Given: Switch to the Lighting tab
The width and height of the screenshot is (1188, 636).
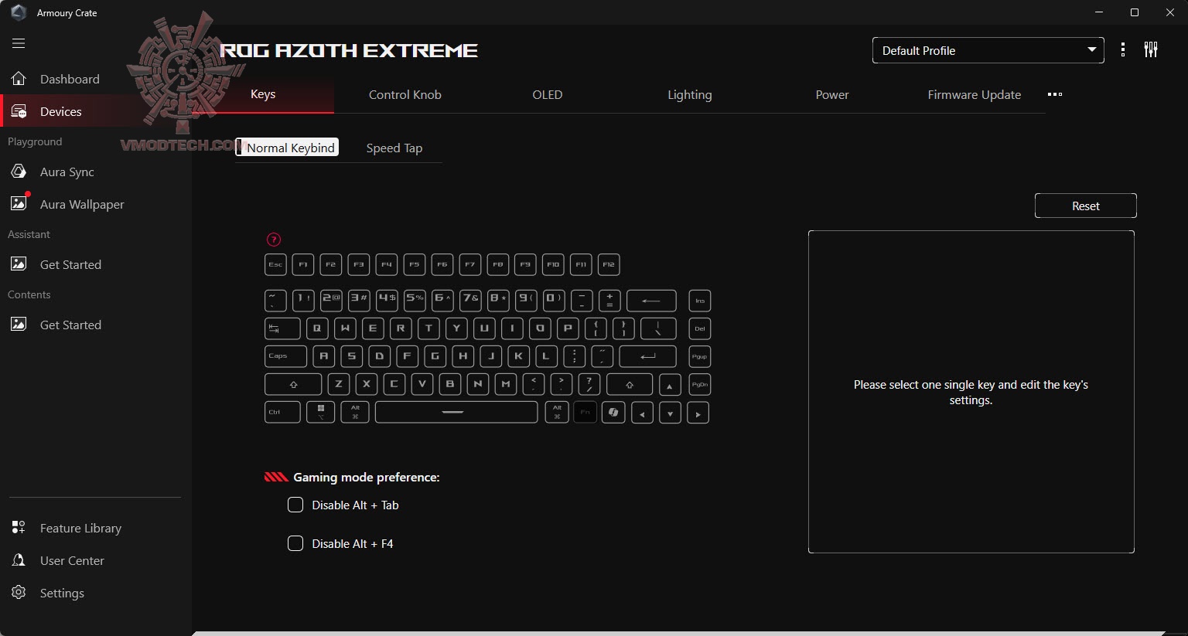Looking at the screenshot, I should (690, 94).
